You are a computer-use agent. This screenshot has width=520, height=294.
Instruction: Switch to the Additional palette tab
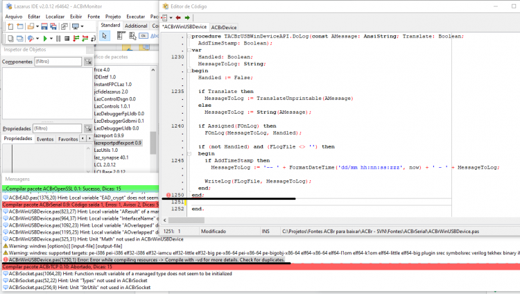click(136, 26)
